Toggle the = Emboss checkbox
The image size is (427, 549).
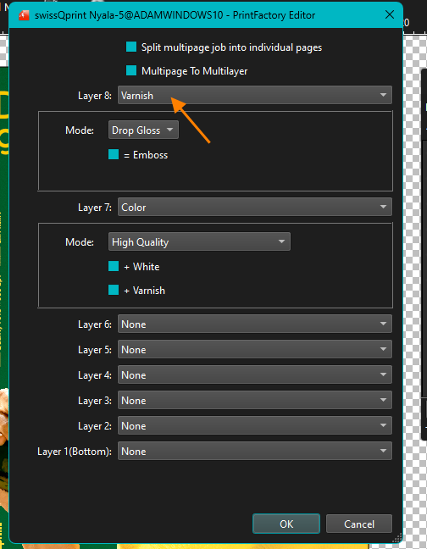coord(114,154)
